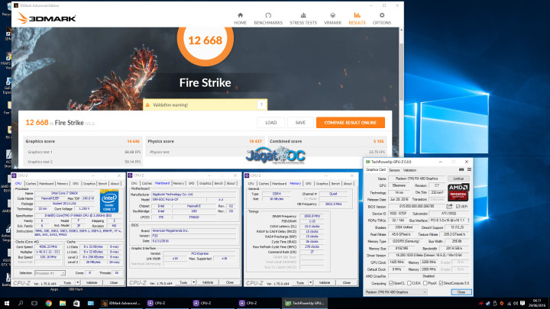
Task: Click the Lookup button in GPU-Z
Action: pyautogui.click(x=458, y=179)
